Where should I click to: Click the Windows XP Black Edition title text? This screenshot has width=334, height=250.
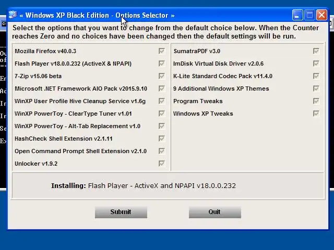point(97,15)
